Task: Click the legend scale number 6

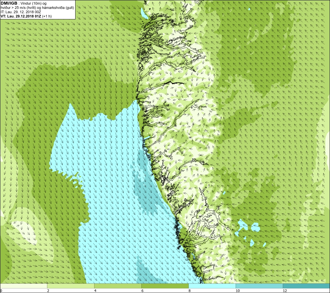Action: [x=143, y=291]
